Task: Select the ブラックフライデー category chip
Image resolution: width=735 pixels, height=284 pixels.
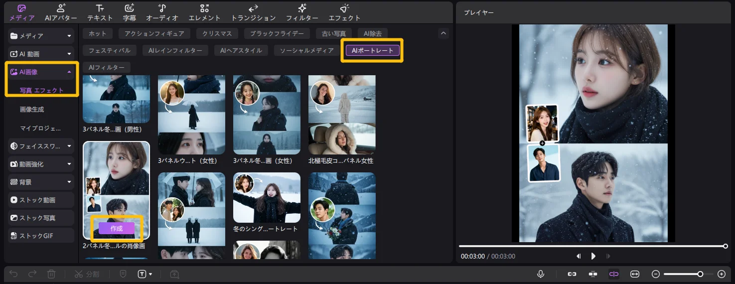Action: click(x=277, y=33)
